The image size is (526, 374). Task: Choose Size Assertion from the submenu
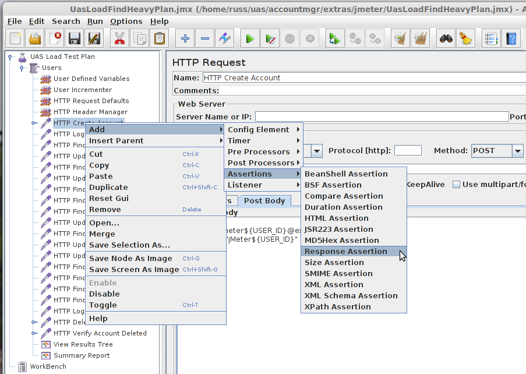(354, 263)
